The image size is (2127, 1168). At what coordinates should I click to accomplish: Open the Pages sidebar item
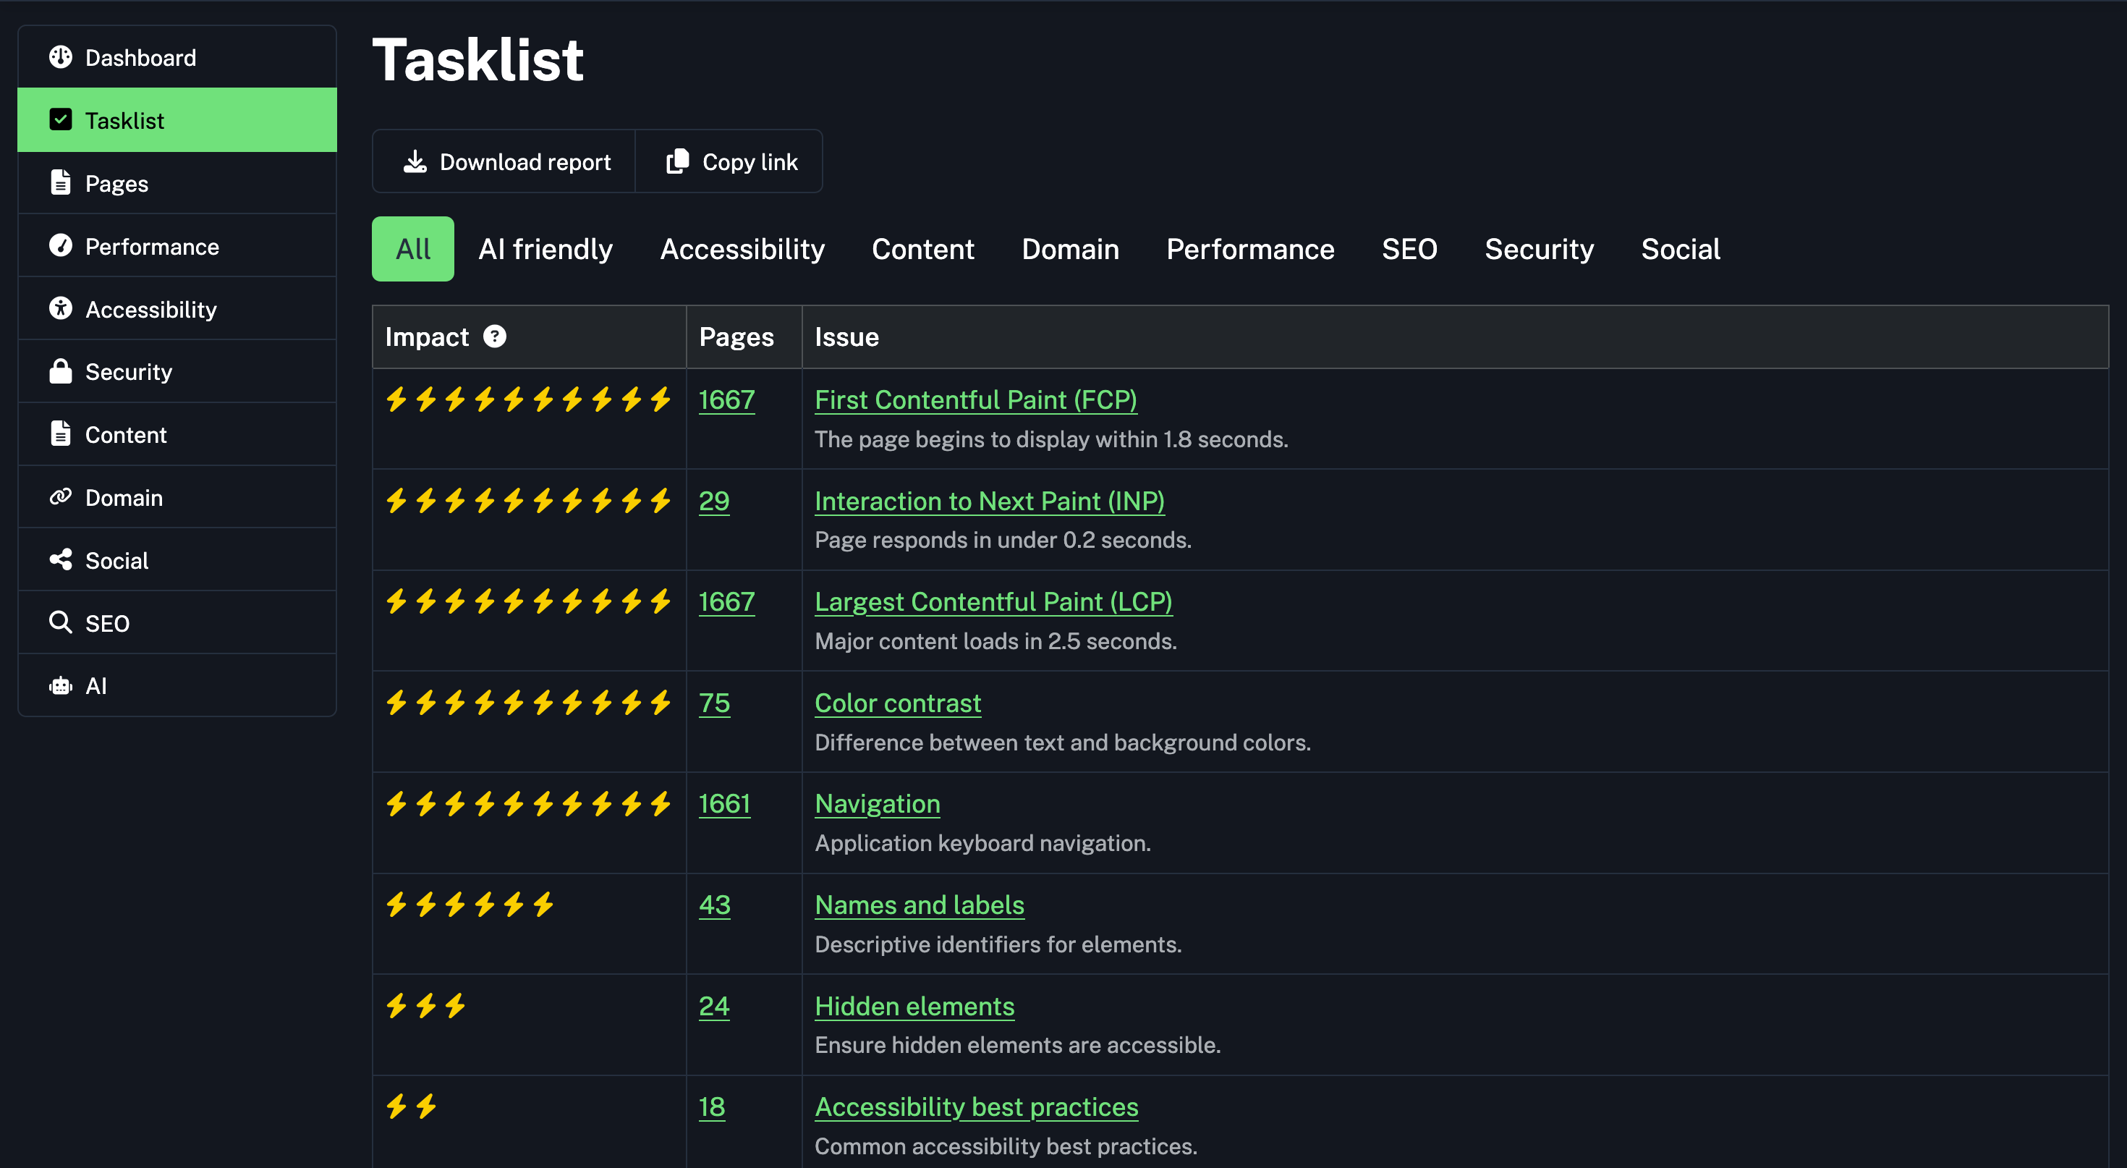(177, 182)
